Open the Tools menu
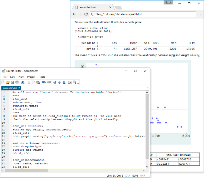Viewport: 204px width, 178px height. [42, 77]
